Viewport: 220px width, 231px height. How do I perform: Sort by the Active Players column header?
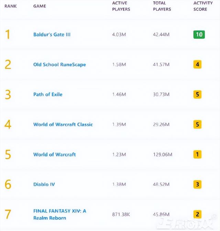[121, 6]
